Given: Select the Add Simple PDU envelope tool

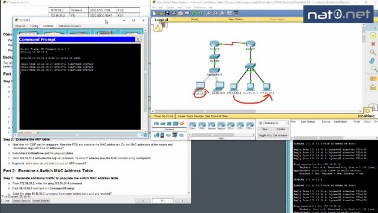Looking at the screenshot, I should [x=373, y=79].
